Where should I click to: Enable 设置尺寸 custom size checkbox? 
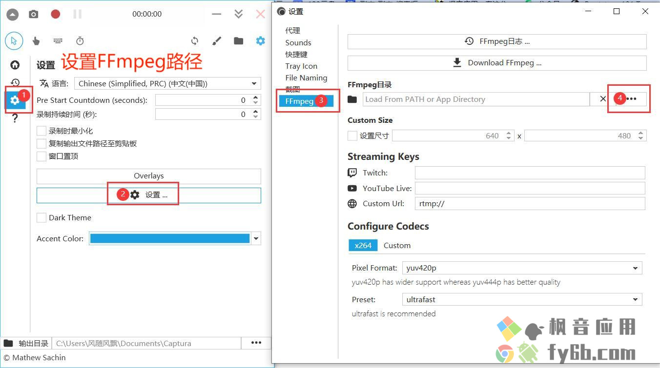tap(352, 136)
